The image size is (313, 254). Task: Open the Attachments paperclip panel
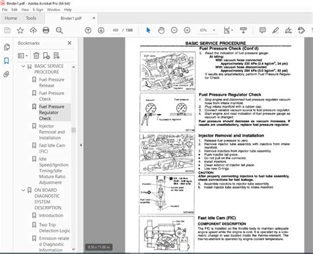pyautogui.click(x=7, y=75)
